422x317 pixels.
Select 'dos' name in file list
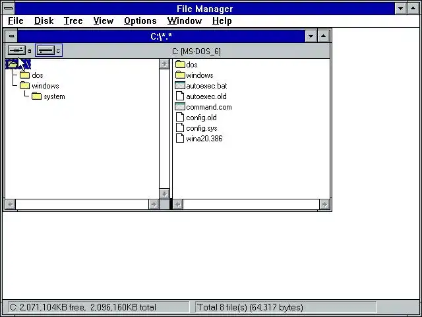click(x=192, y=65)
